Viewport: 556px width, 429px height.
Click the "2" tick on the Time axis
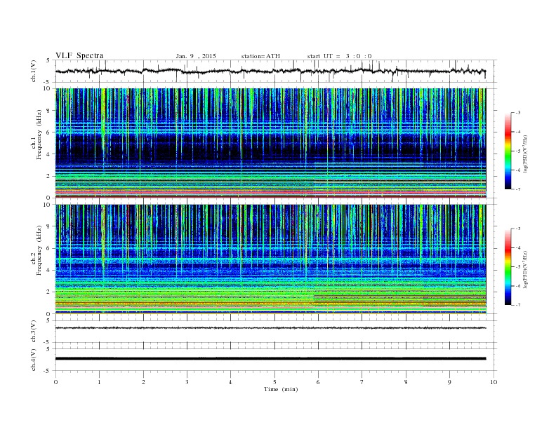(x=143, y=382)
